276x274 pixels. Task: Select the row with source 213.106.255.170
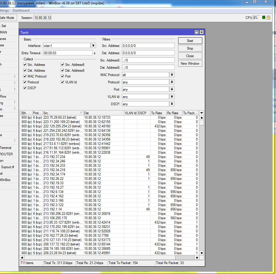click(x=109, y=218)
